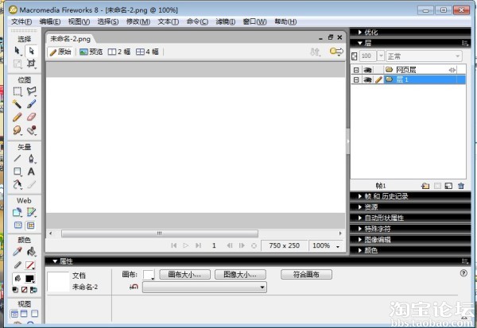Choose the Line tool in vector section

[17, 158]
